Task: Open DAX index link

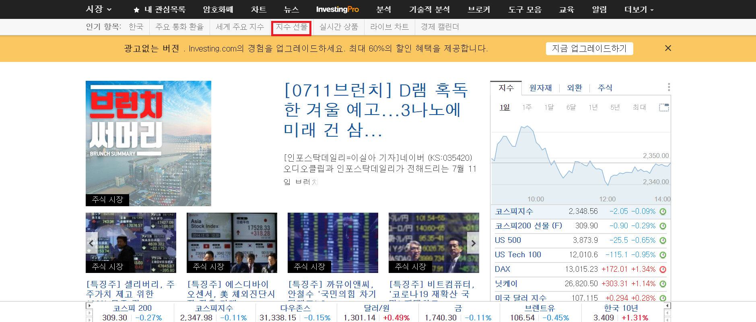Action: coord(503,269)
